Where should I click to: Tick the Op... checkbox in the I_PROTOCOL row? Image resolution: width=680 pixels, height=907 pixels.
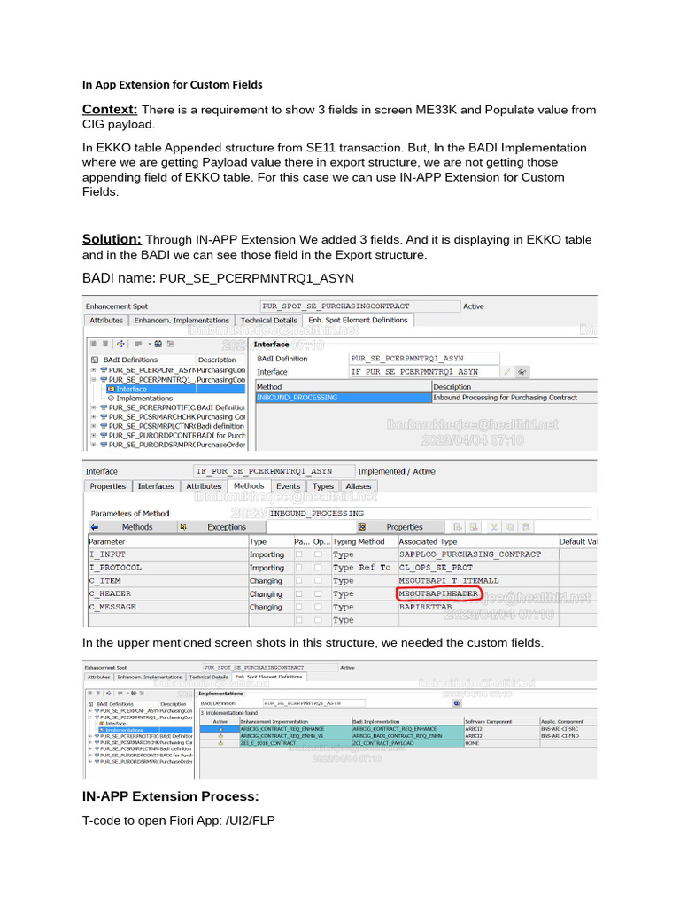pyautogui.click(x=318, y=568)
